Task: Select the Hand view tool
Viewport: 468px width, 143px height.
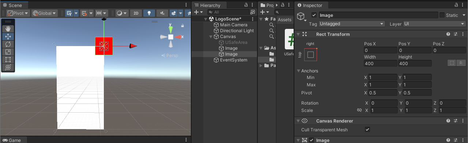Action: [x=8, y=29]
